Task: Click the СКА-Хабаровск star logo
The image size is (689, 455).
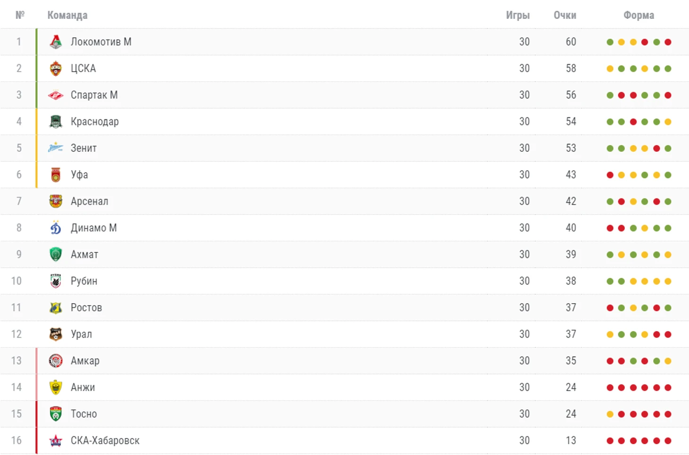Action: tap(56, 441)
